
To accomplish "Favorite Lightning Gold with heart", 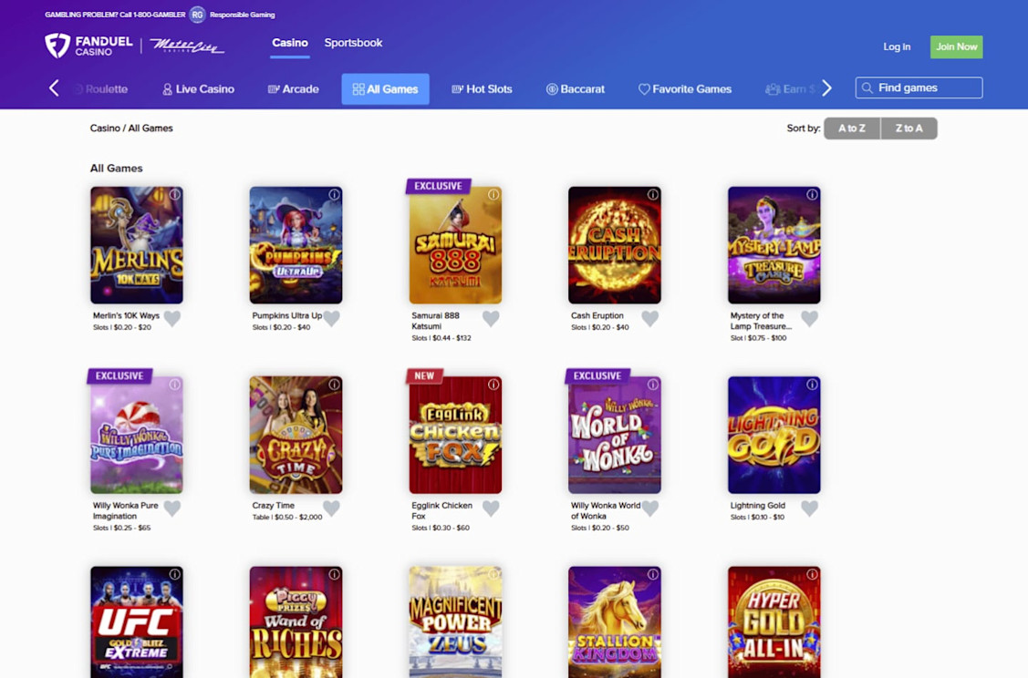I will 810,508.
